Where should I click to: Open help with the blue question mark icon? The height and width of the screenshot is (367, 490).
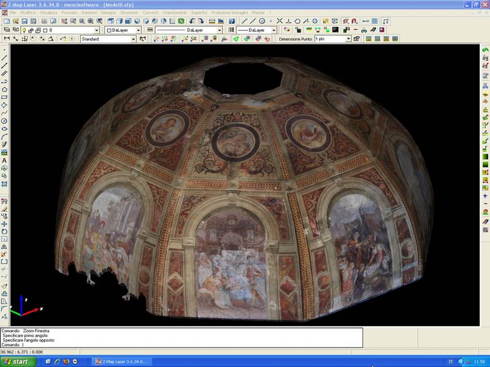(x=232, y=21)
